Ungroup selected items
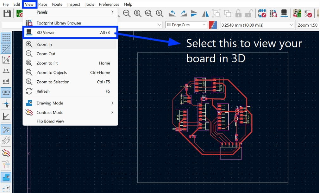 pos(227,14)
